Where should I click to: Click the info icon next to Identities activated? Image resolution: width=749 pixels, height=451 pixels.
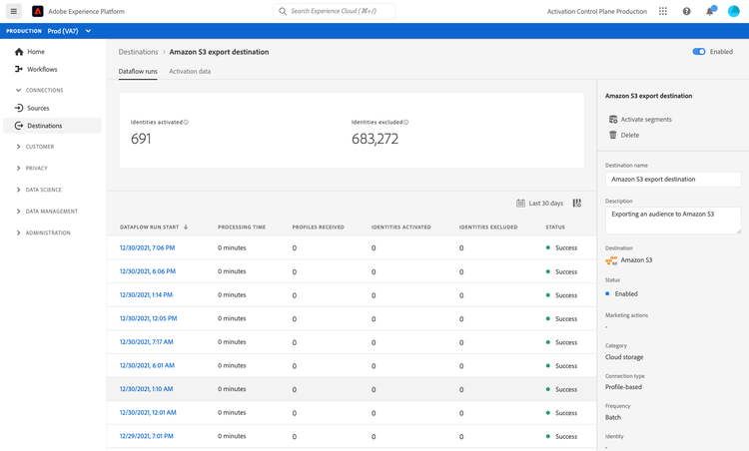186,122
